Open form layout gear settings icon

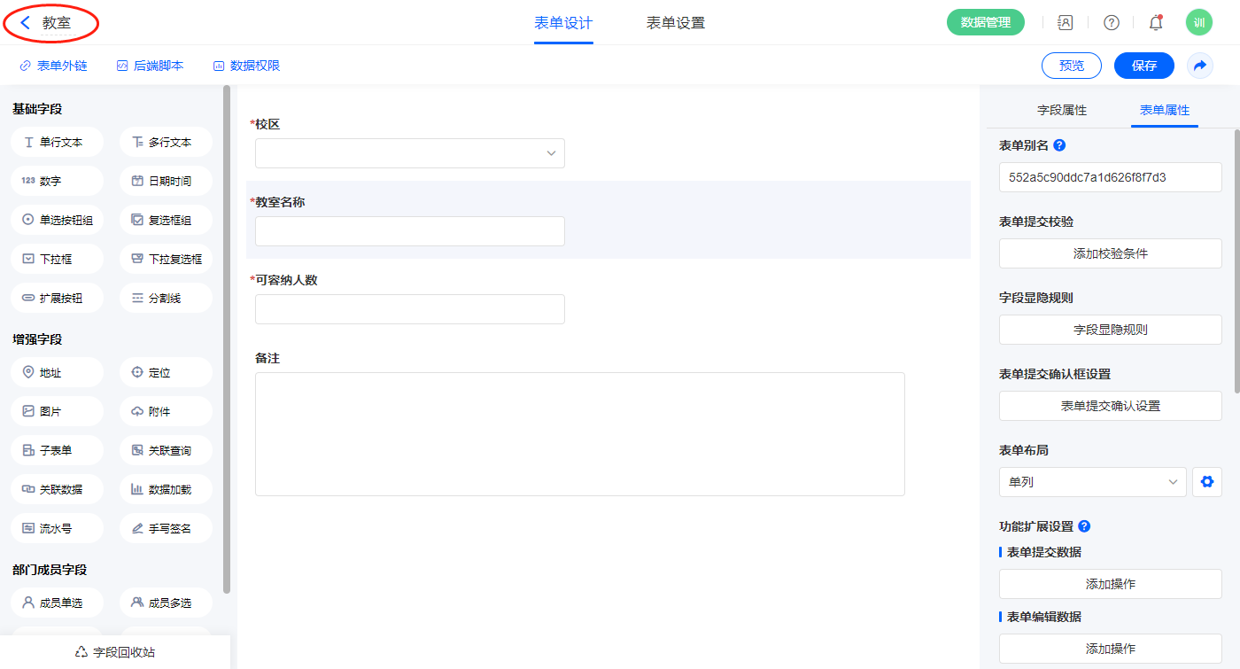click(x=1206, y=482)
